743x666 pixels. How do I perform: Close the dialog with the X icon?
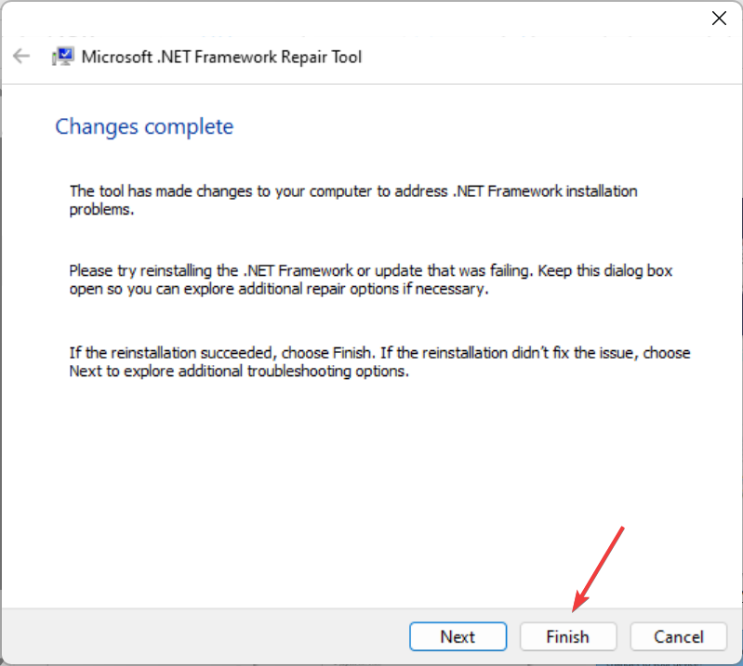[x=719, y=19]
